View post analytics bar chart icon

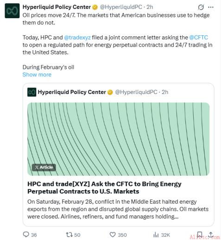coord(156,235)
